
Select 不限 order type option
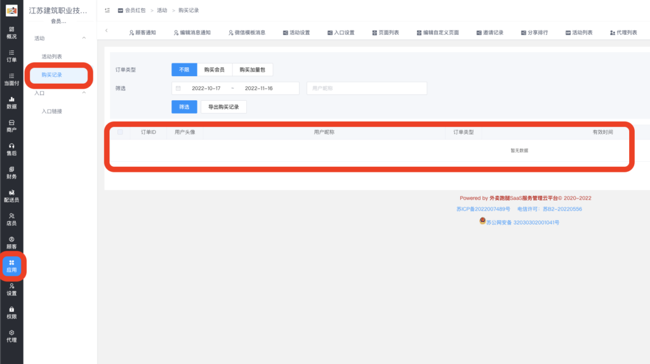[184, 70]
